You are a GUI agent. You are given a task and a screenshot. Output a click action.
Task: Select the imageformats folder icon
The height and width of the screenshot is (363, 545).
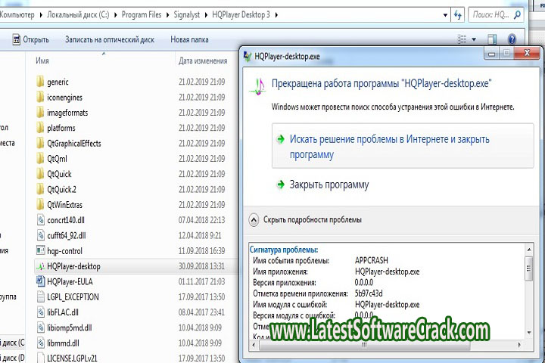click(x=41, y=113)
